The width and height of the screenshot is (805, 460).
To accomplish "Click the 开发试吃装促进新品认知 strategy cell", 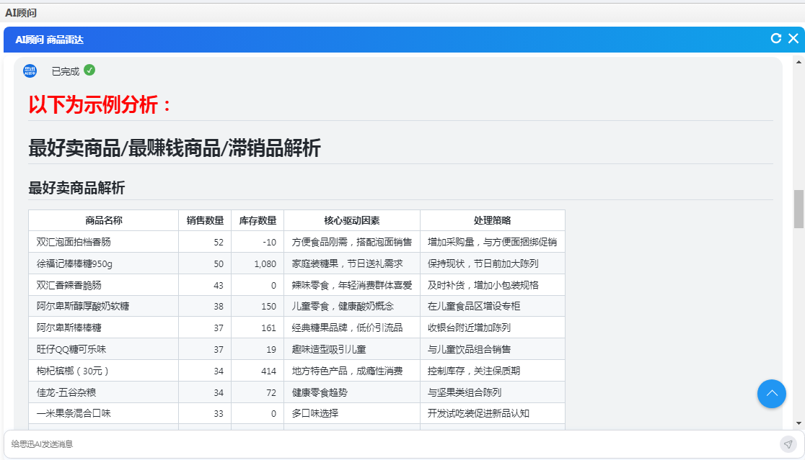I will (x=493, y=413).
